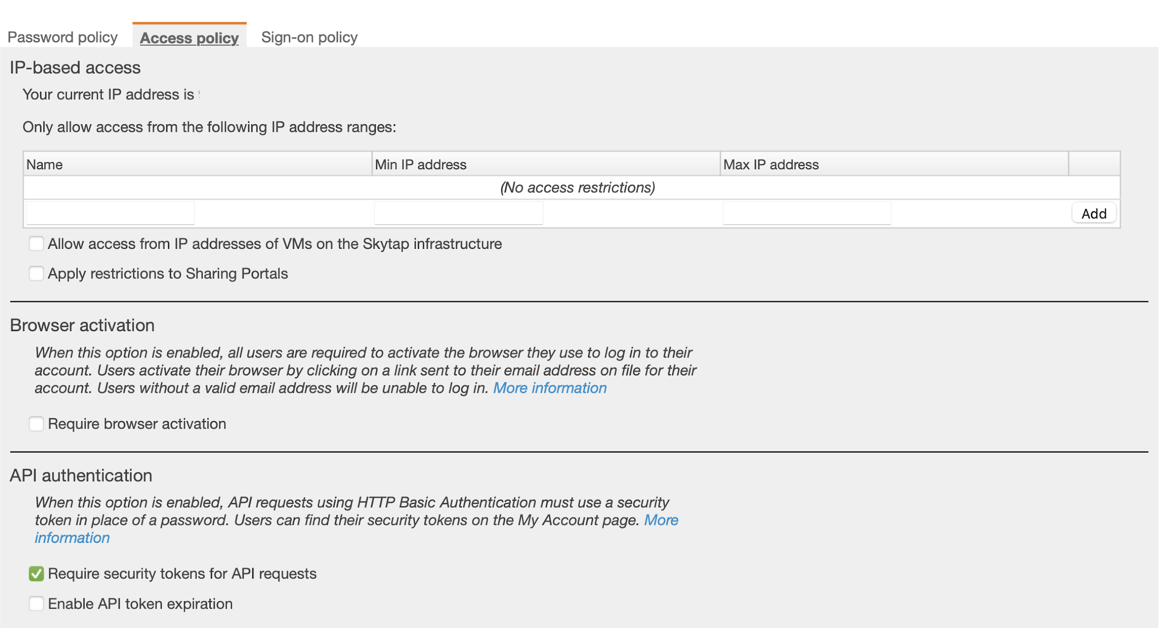Viewport: 1176px width, 628px height.
Task: Click the Name input field
Action: [110, 213]
